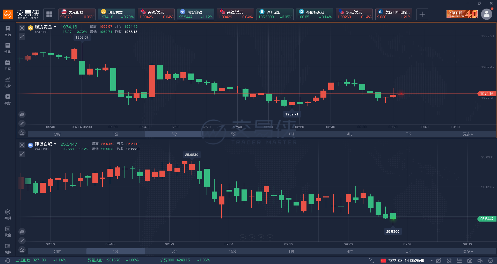The height and width of the screenshot is (264, 497).
Task: Open the 现货白银 symbol dropdown
Action: click(55, 144)
